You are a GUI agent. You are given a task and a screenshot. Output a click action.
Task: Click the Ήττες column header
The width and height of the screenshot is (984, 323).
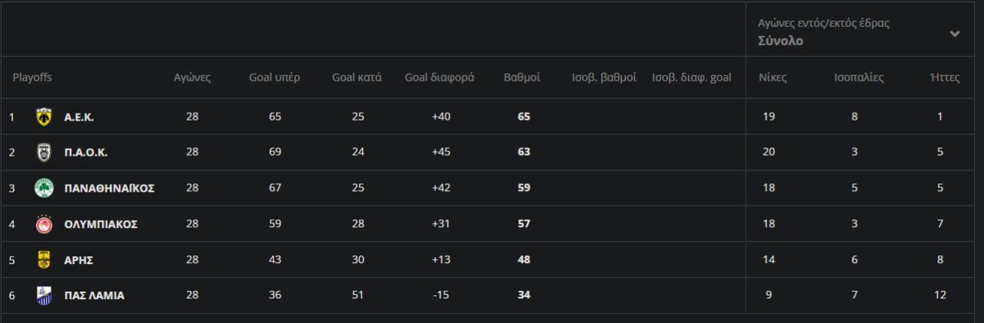pos(945,77)
